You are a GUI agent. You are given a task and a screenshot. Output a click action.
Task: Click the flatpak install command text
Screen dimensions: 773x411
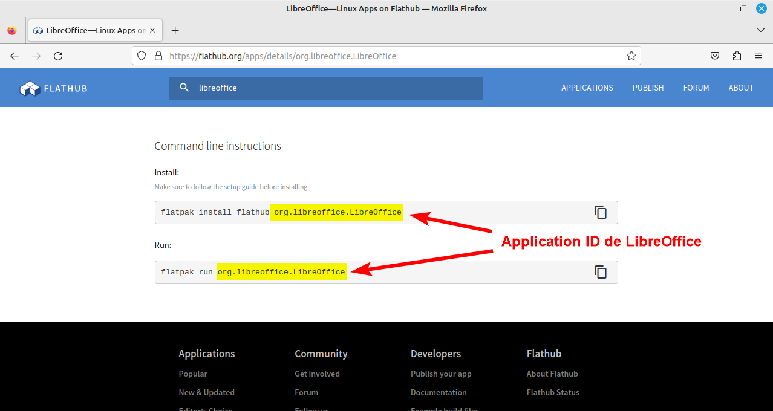pyautogui.click(x=281, y=212)
